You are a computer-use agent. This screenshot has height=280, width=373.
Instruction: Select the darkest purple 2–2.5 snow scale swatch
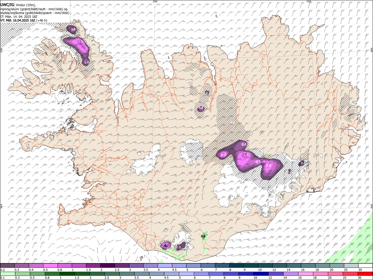click(x=108, y=265)
